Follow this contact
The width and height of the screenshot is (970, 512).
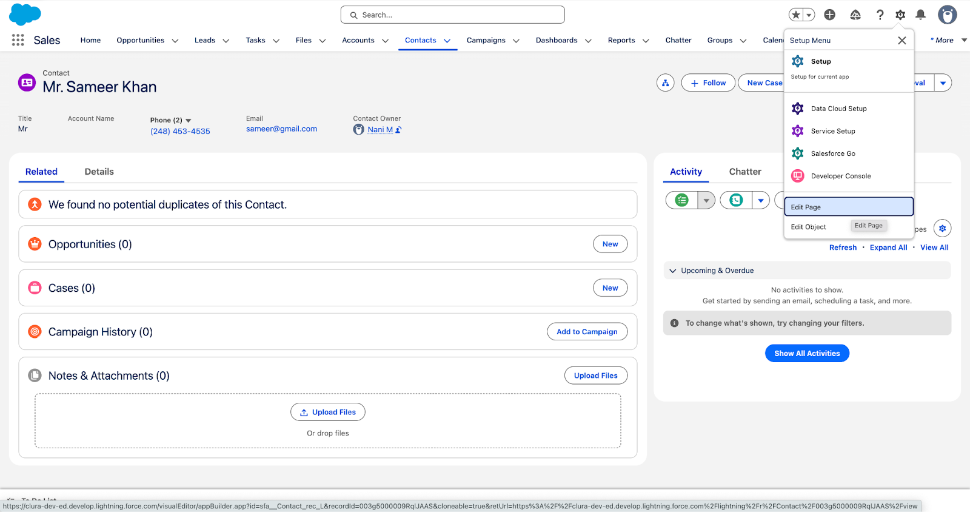click(708, 83)
